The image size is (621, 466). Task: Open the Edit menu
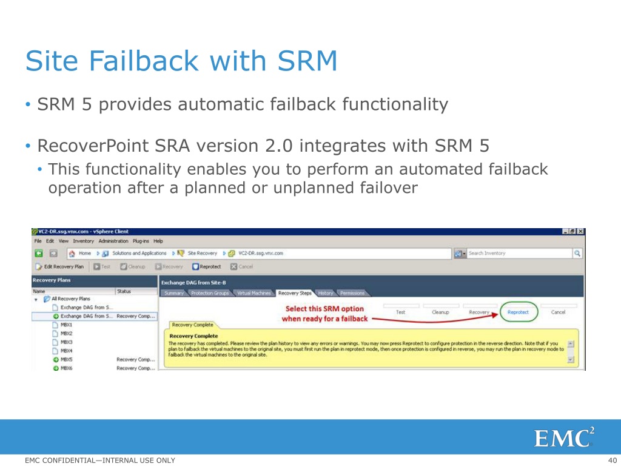click(50, 241)
